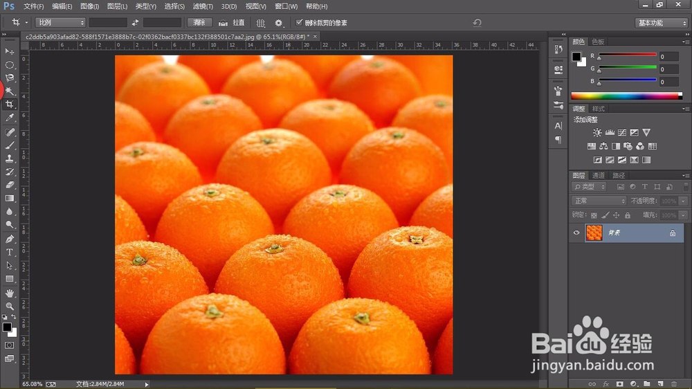
Task: Select the History Brush tool
Action: point(9,172)
